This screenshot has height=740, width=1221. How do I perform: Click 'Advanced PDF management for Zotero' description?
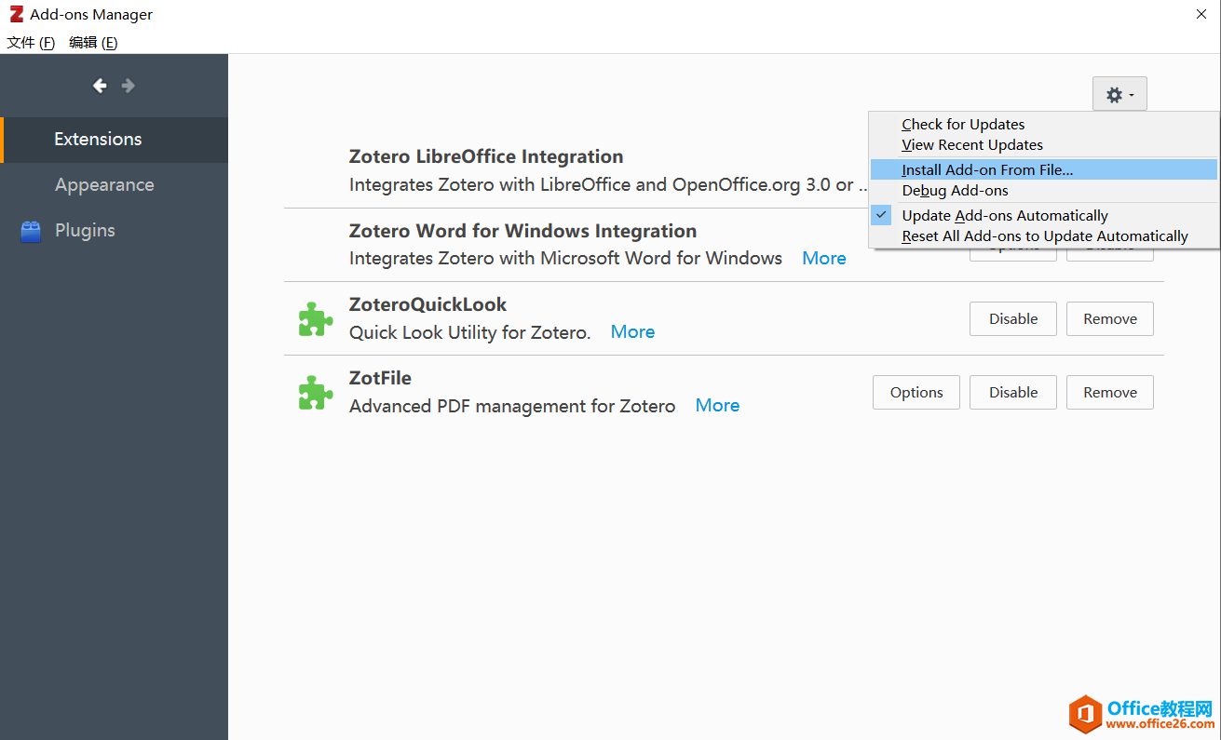(x=512, y=406)
